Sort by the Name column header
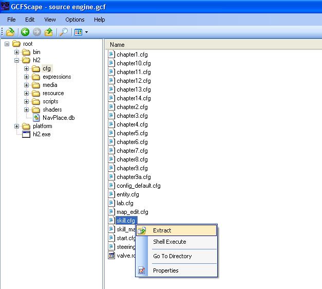The image size is (322, 289). coord(214,45)
